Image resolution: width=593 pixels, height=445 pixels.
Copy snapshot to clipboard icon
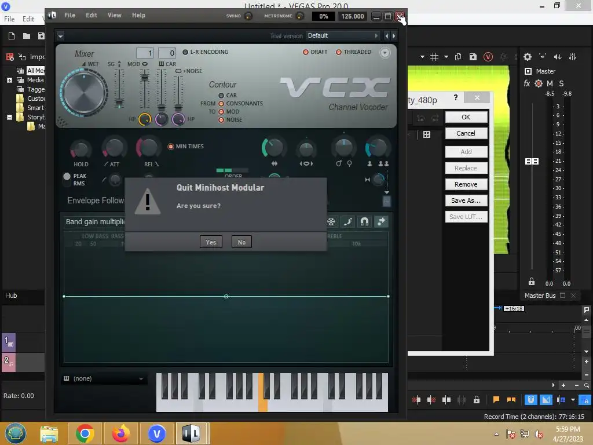tap(458, 57)
